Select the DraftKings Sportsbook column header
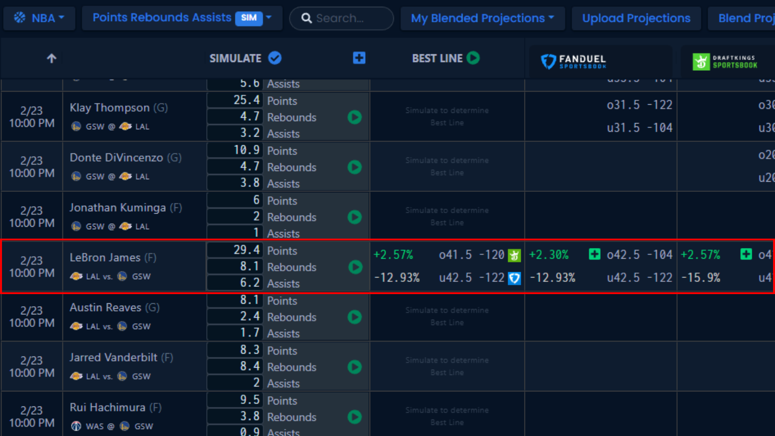This screenshot has height=436, width=775. [725, 62]
